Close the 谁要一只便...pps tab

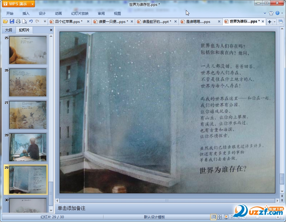(132, 21)
